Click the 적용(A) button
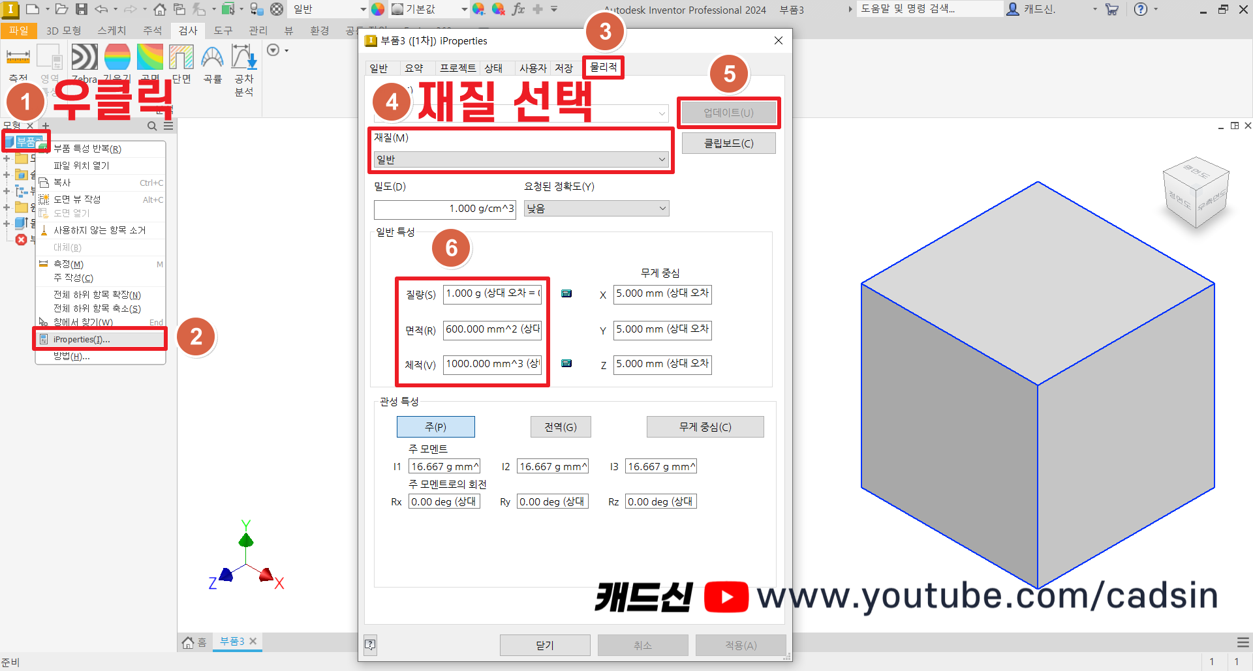The width and height of the screenshot is (1253, 671). 741,646
